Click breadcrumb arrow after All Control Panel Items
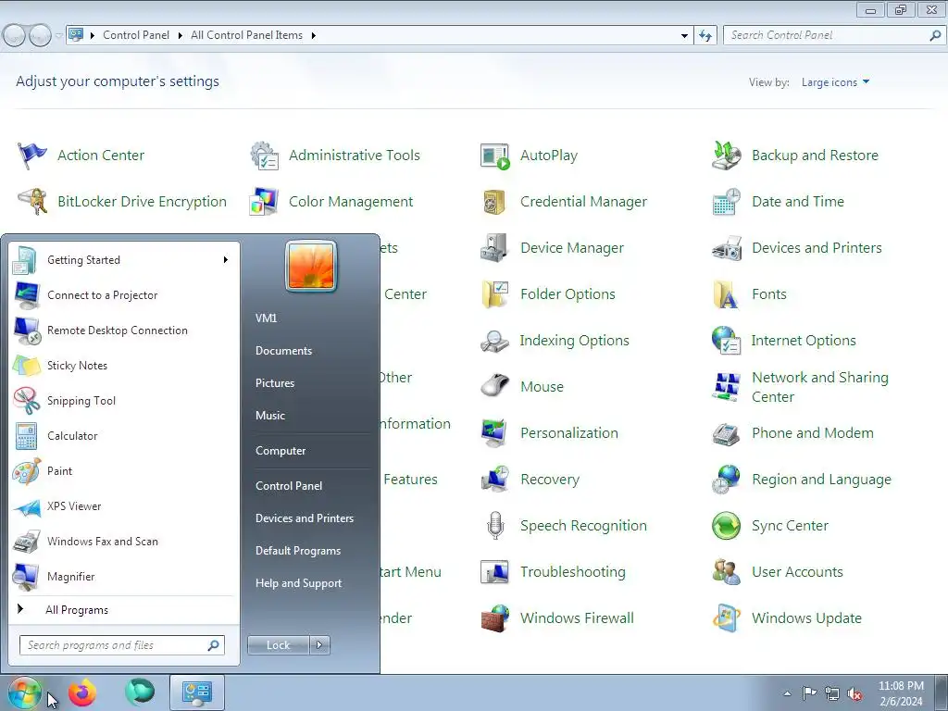The height and width of the screenshot is (711, 948). pos(313,36)
